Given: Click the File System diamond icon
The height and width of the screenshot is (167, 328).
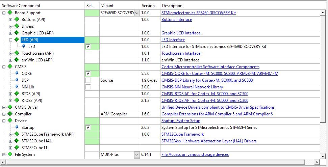Looking at the screenshot, I should coord(10,154).
